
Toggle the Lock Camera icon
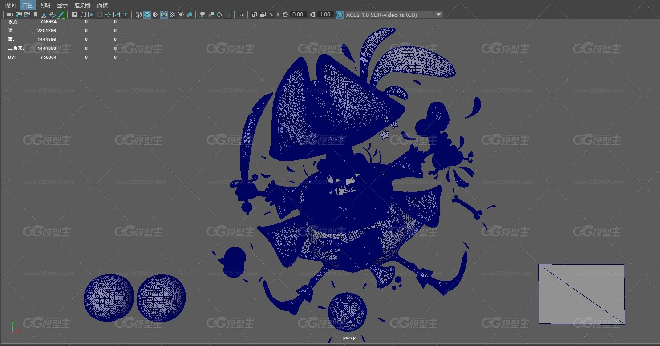pyautogui.click(x=18, y=15)
